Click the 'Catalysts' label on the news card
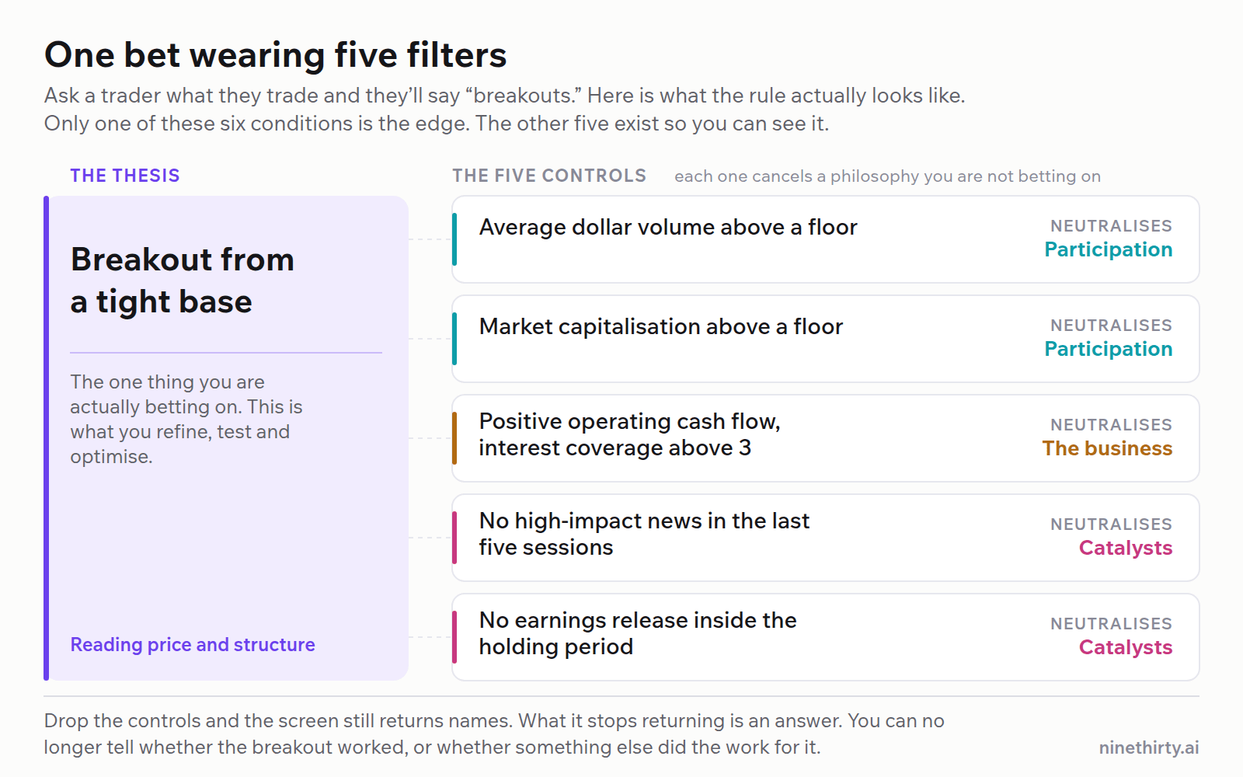This screenshot has height=777, width=1243. click(x=1126, y=548)
